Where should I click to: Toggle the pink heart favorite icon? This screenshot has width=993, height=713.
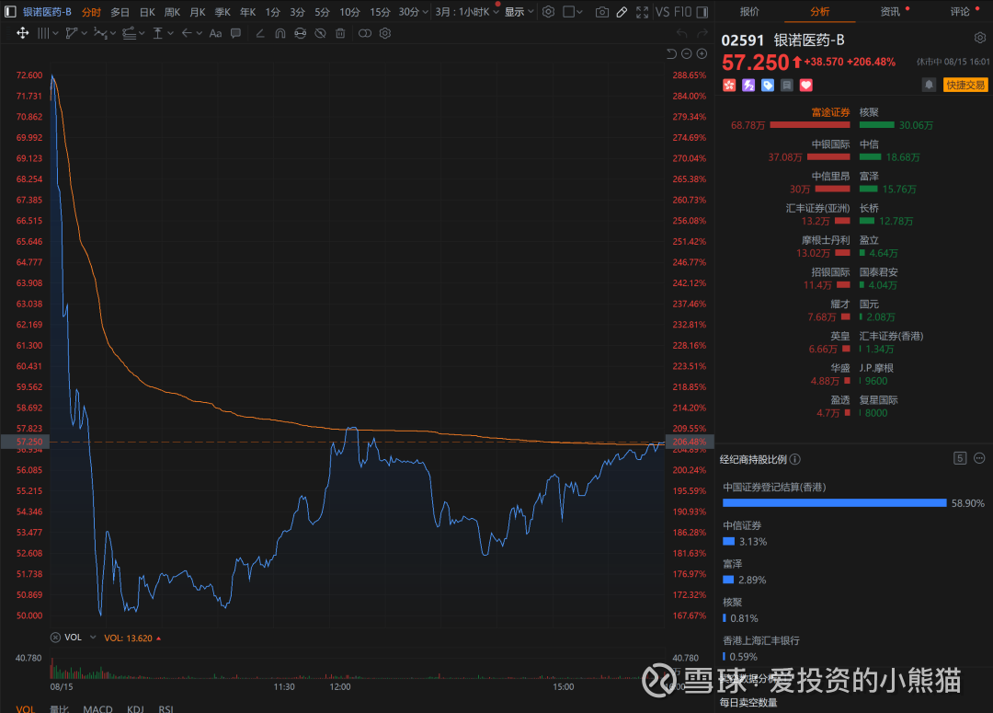805,85
